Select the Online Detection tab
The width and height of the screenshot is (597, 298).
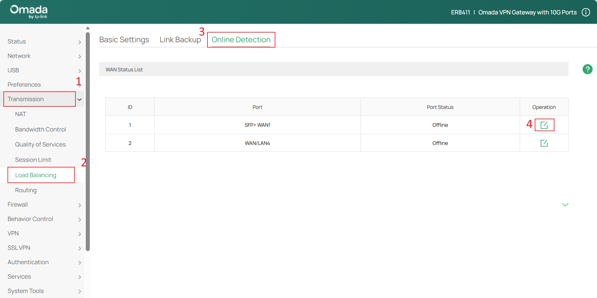pyautogui.click(x=241, y=40)
